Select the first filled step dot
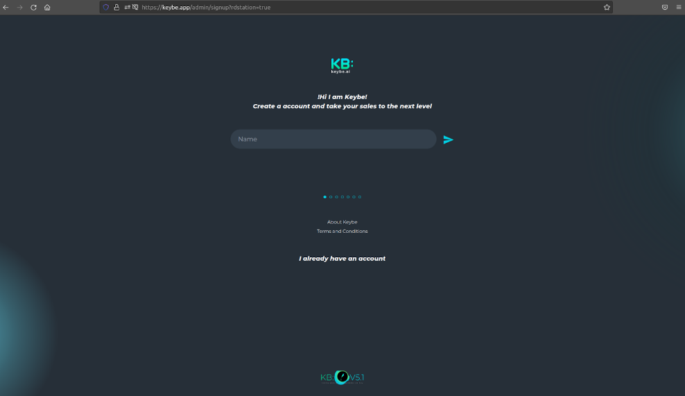 pos(324,197)
